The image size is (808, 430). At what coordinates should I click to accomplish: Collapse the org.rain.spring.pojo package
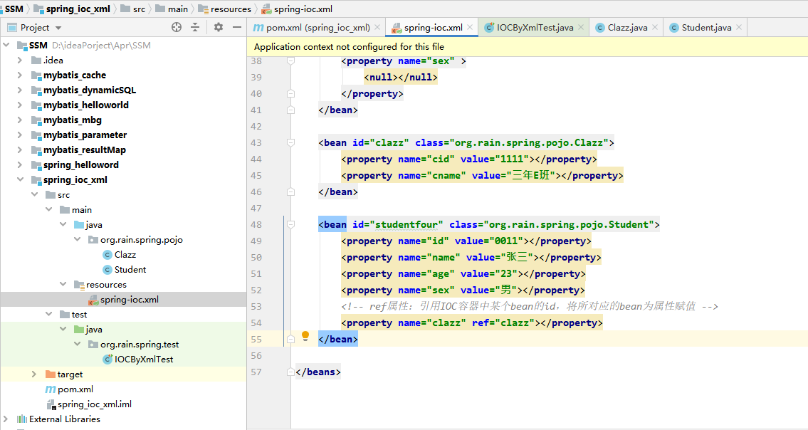point(78,240)
